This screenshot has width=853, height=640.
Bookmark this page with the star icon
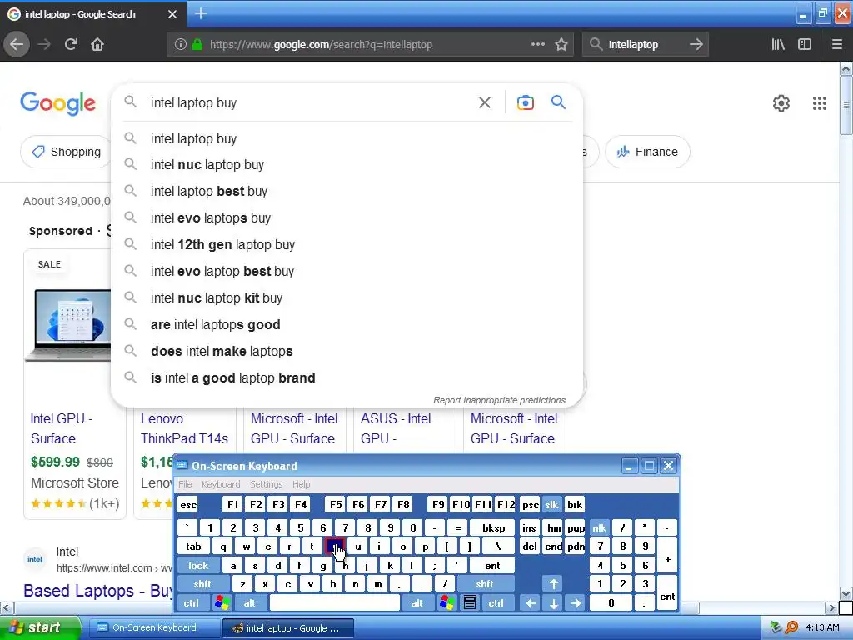click(561, 44)
